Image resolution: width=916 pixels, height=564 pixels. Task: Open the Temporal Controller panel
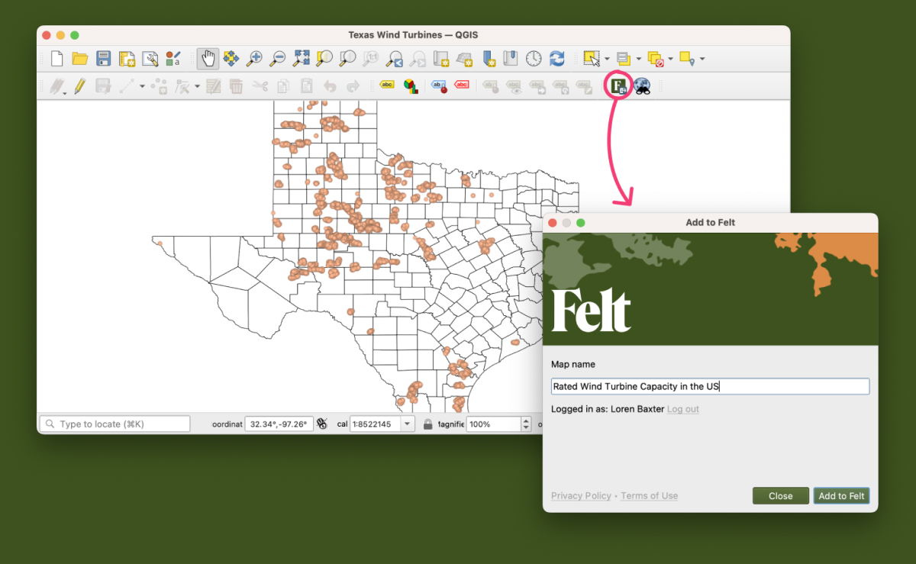tap(532, 58)
